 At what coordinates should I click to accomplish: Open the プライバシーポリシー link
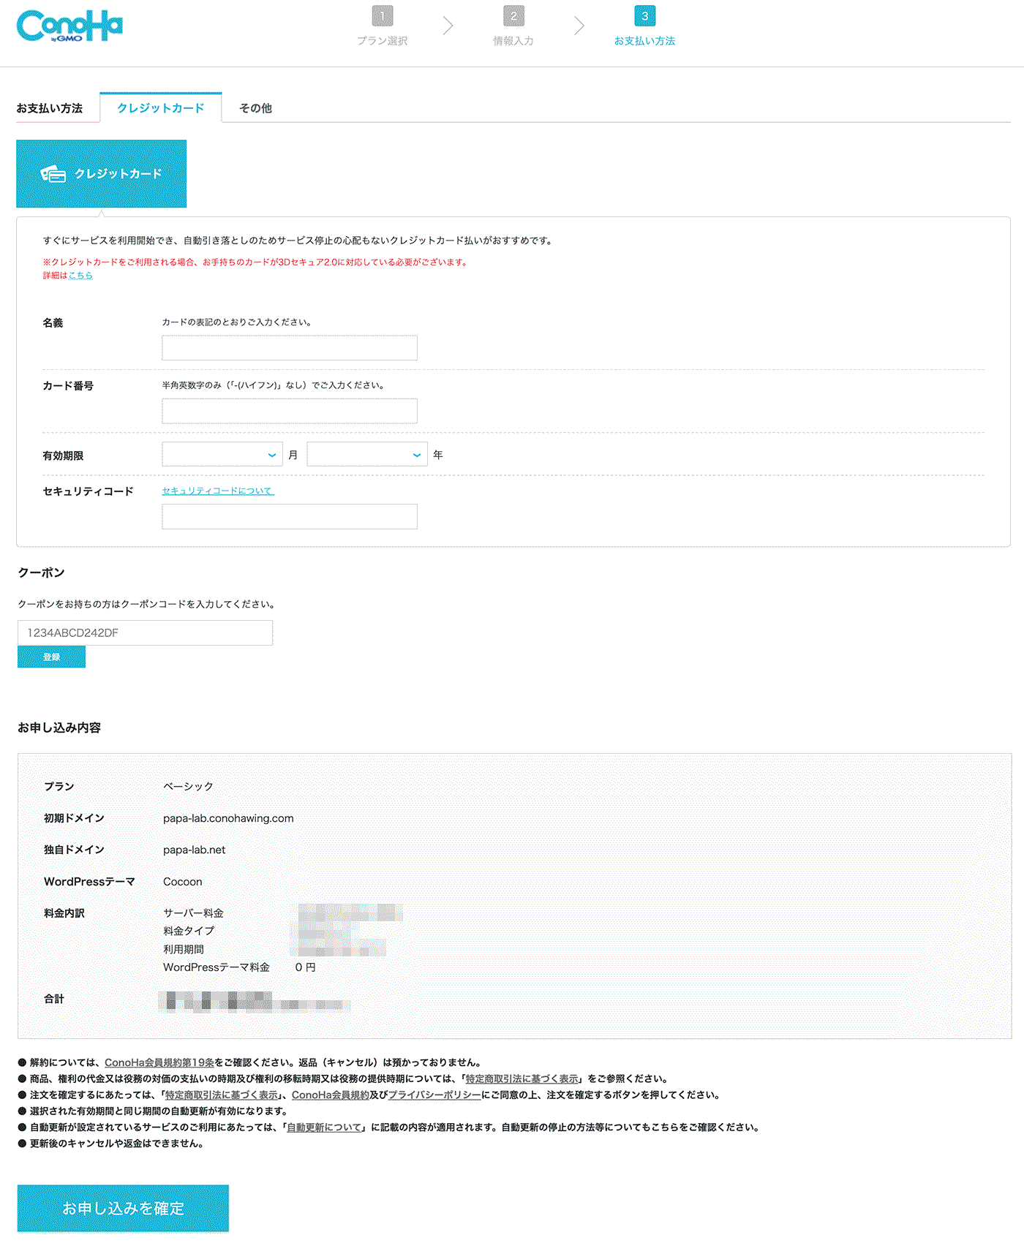(x=434, y=1095)
